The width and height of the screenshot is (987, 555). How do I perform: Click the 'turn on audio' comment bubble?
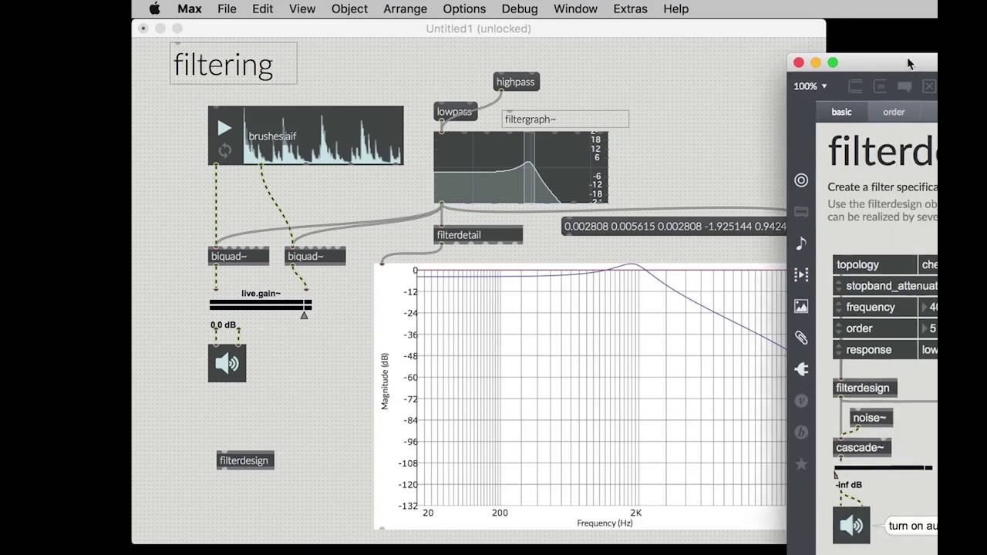point(912,526)
